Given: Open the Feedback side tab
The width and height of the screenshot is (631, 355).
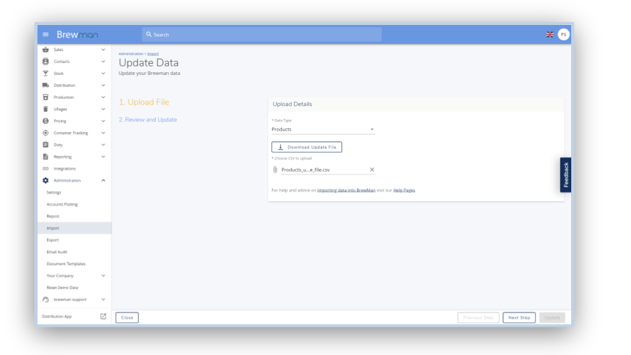Looking at the screenshot, I should click(x=565, y=175).
